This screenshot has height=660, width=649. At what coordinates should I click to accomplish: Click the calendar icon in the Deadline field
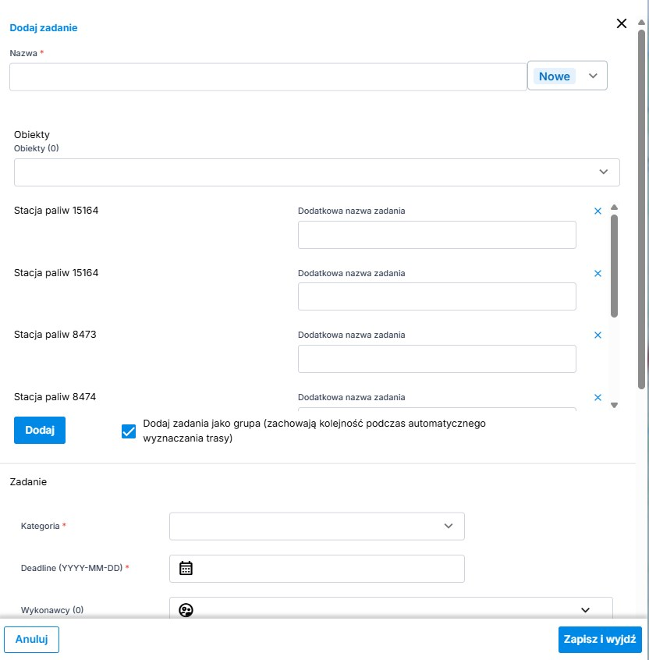(186, 568)
